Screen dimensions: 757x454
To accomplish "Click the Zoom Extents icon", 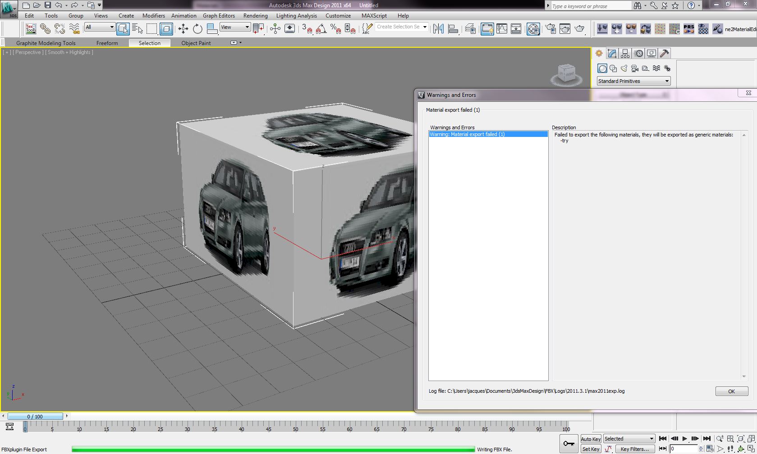I will point(740,438).
